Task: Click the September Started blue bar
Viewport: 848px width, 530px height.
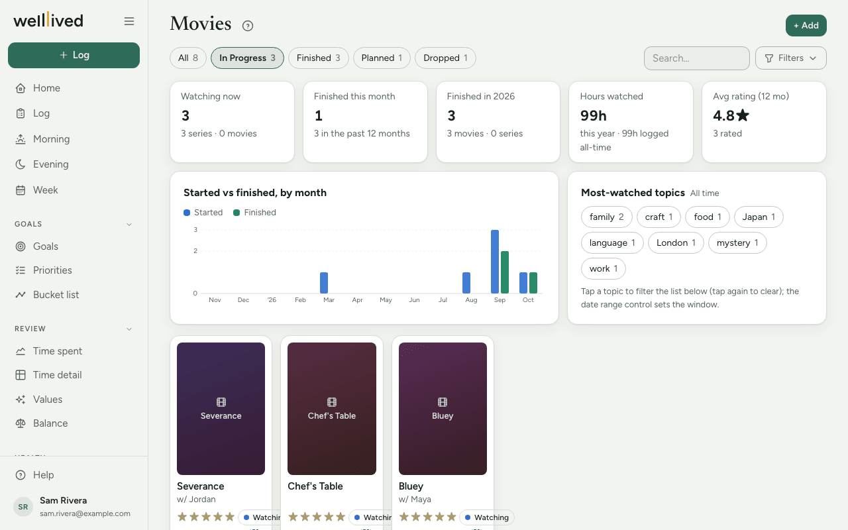Action: [x=495, y=262]
